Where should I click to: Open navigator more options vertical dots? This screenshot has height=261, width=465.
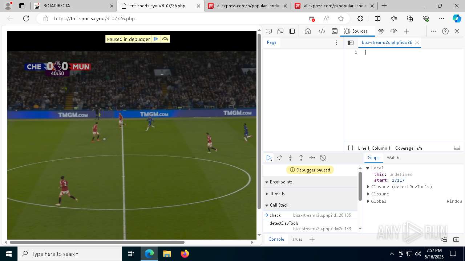(x=336, y=43)
